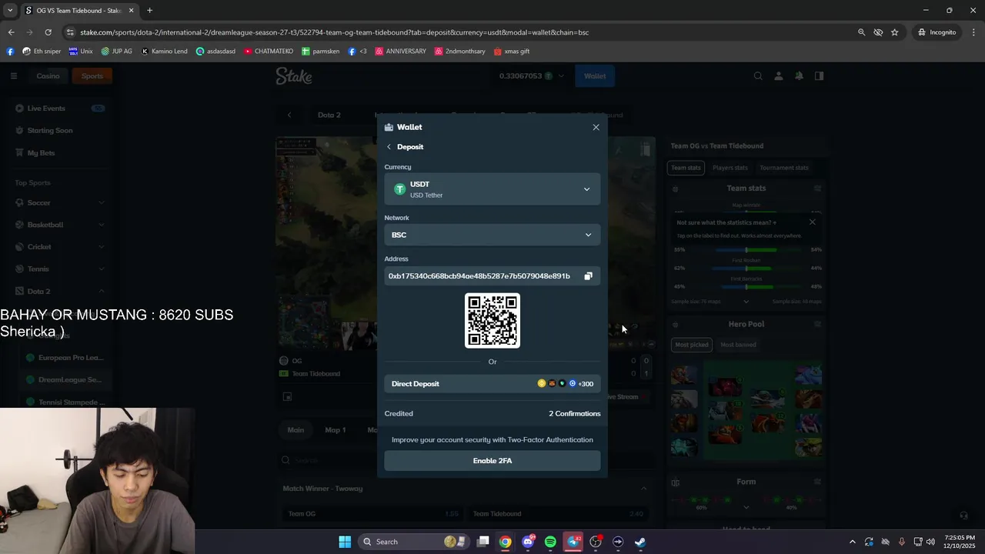Select Players stats tab

(730, 168)
